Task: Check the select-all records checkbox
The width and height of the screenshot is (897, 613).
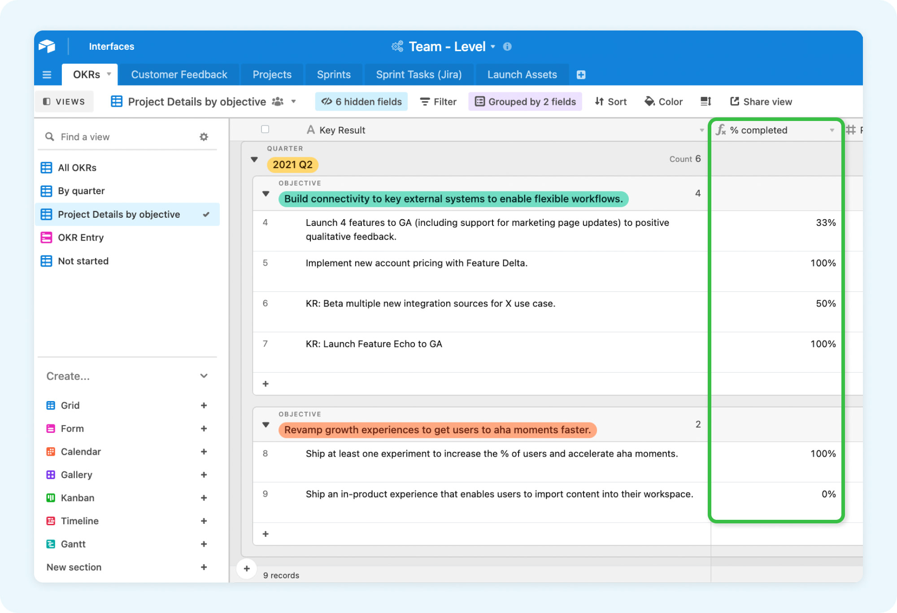Action: point(265,129)
